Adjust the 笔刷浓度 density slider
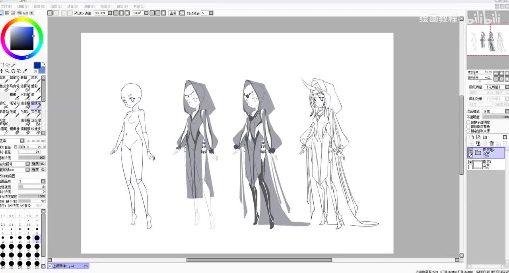The height and width of the screenshot is (273, 509). tap(32, 158)
